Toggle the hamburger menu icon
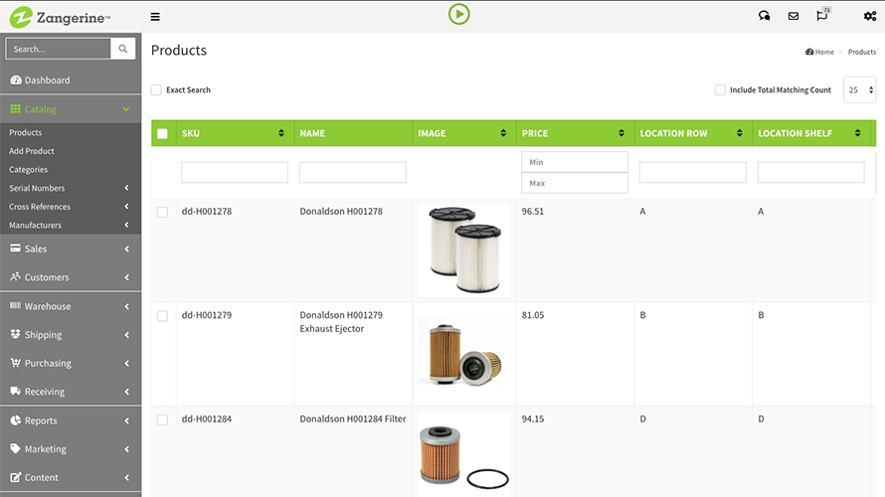Image resolution: width=885 pixels, height=497 pixels. [x=155, y=17]
